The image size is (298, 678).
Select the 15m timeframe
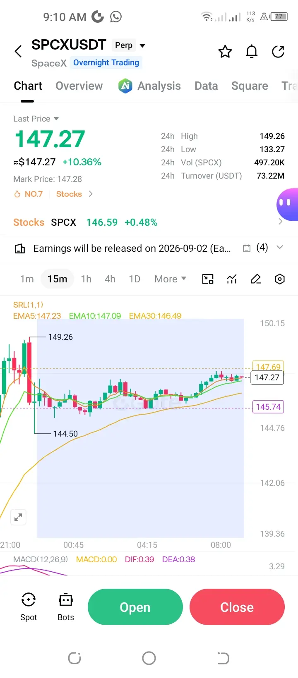pos(57,279)
